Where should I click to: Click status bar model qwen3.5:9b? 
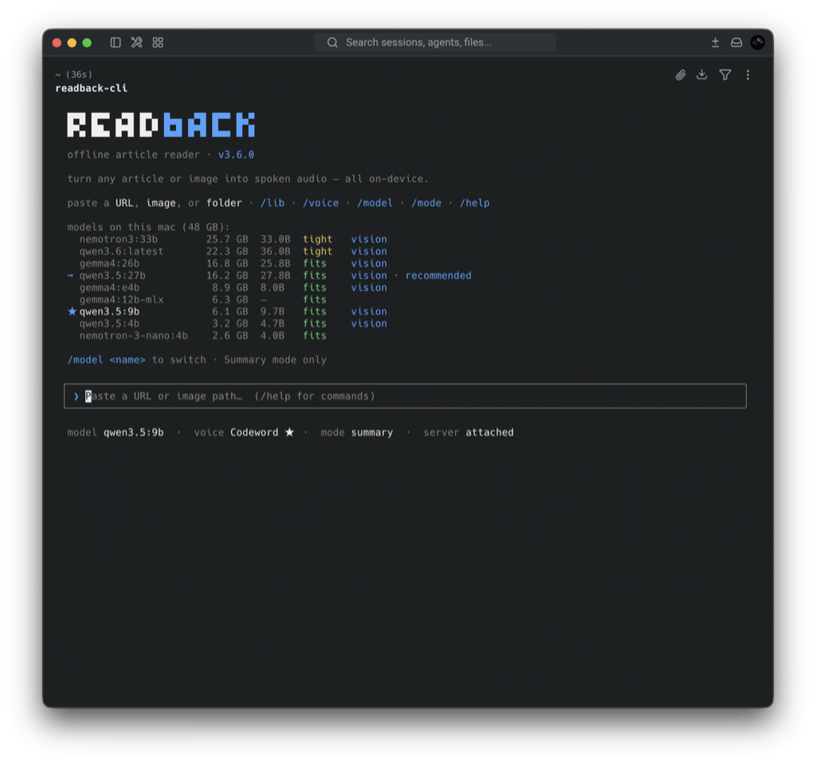[133, 432]
